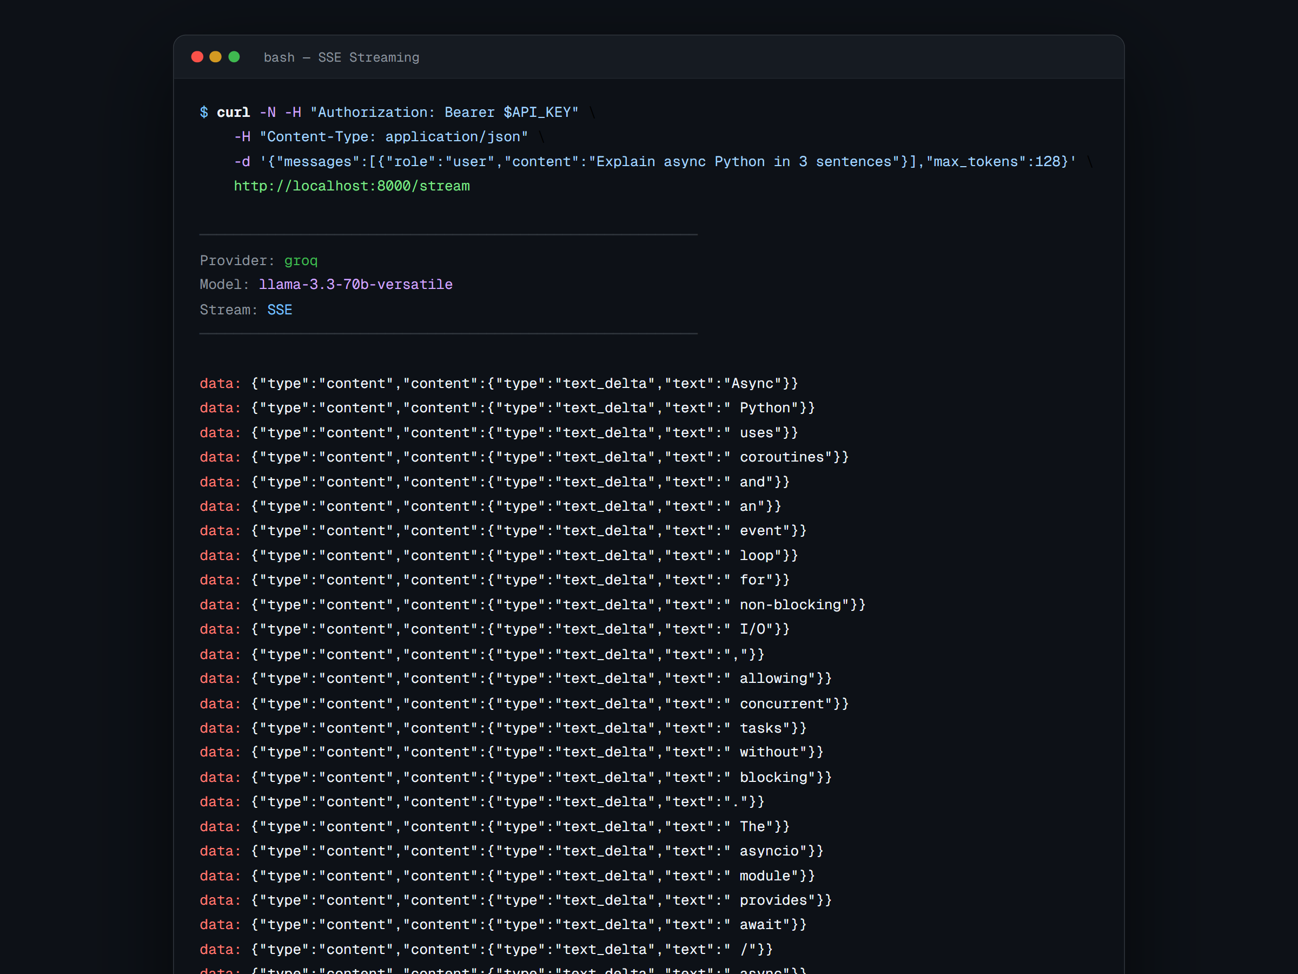This screenshot has width=1298, height=974.
Task: Click the 'Stream:' label
Action: pos(229,310)
